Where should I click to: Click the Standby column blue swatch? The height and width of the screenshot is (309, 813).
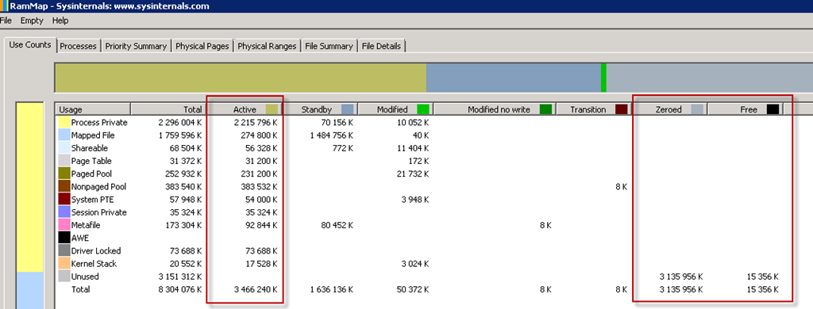pyautogui.click(x=348, y=109)
